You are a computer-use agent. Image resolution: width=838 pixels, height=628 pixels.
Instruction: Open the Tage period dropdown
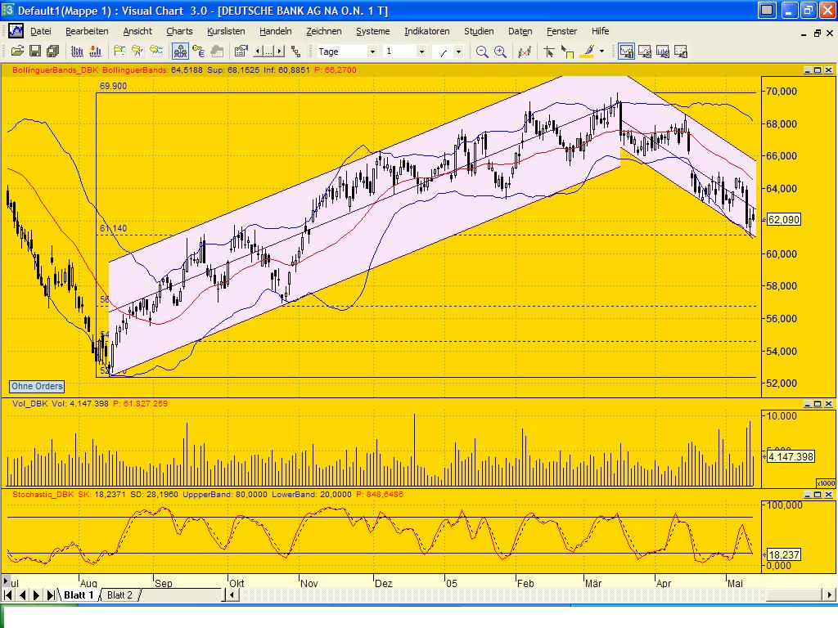(372, 52)
